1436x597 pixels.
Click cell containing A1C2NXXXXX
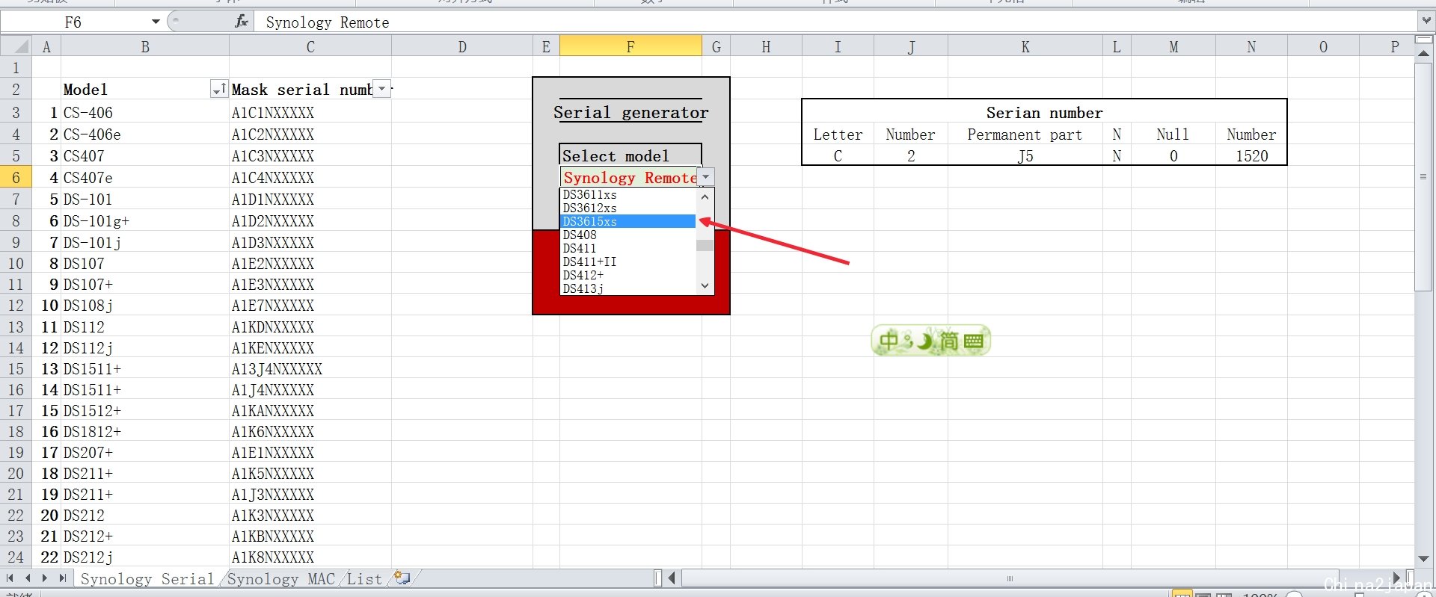(310, 134)
